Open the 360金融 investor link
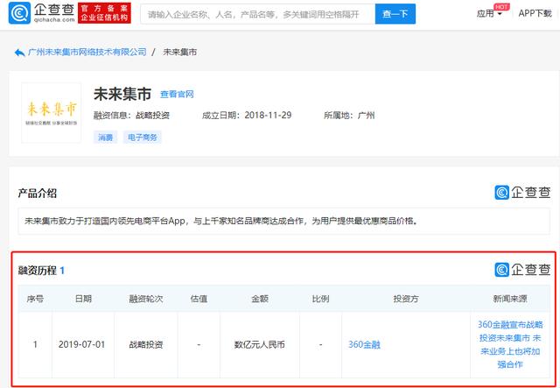 364,345
